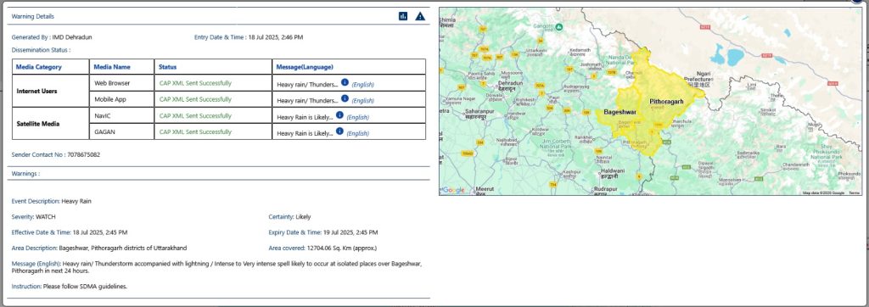Click the Message(Language) column header
This screenshot has width=869, height=307.
click(305, 67)
